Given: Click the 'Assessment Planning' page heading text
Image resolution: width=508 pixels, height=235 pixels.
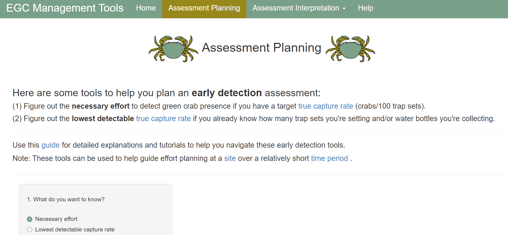Looking at the screenshot, I should coord(261,48).
